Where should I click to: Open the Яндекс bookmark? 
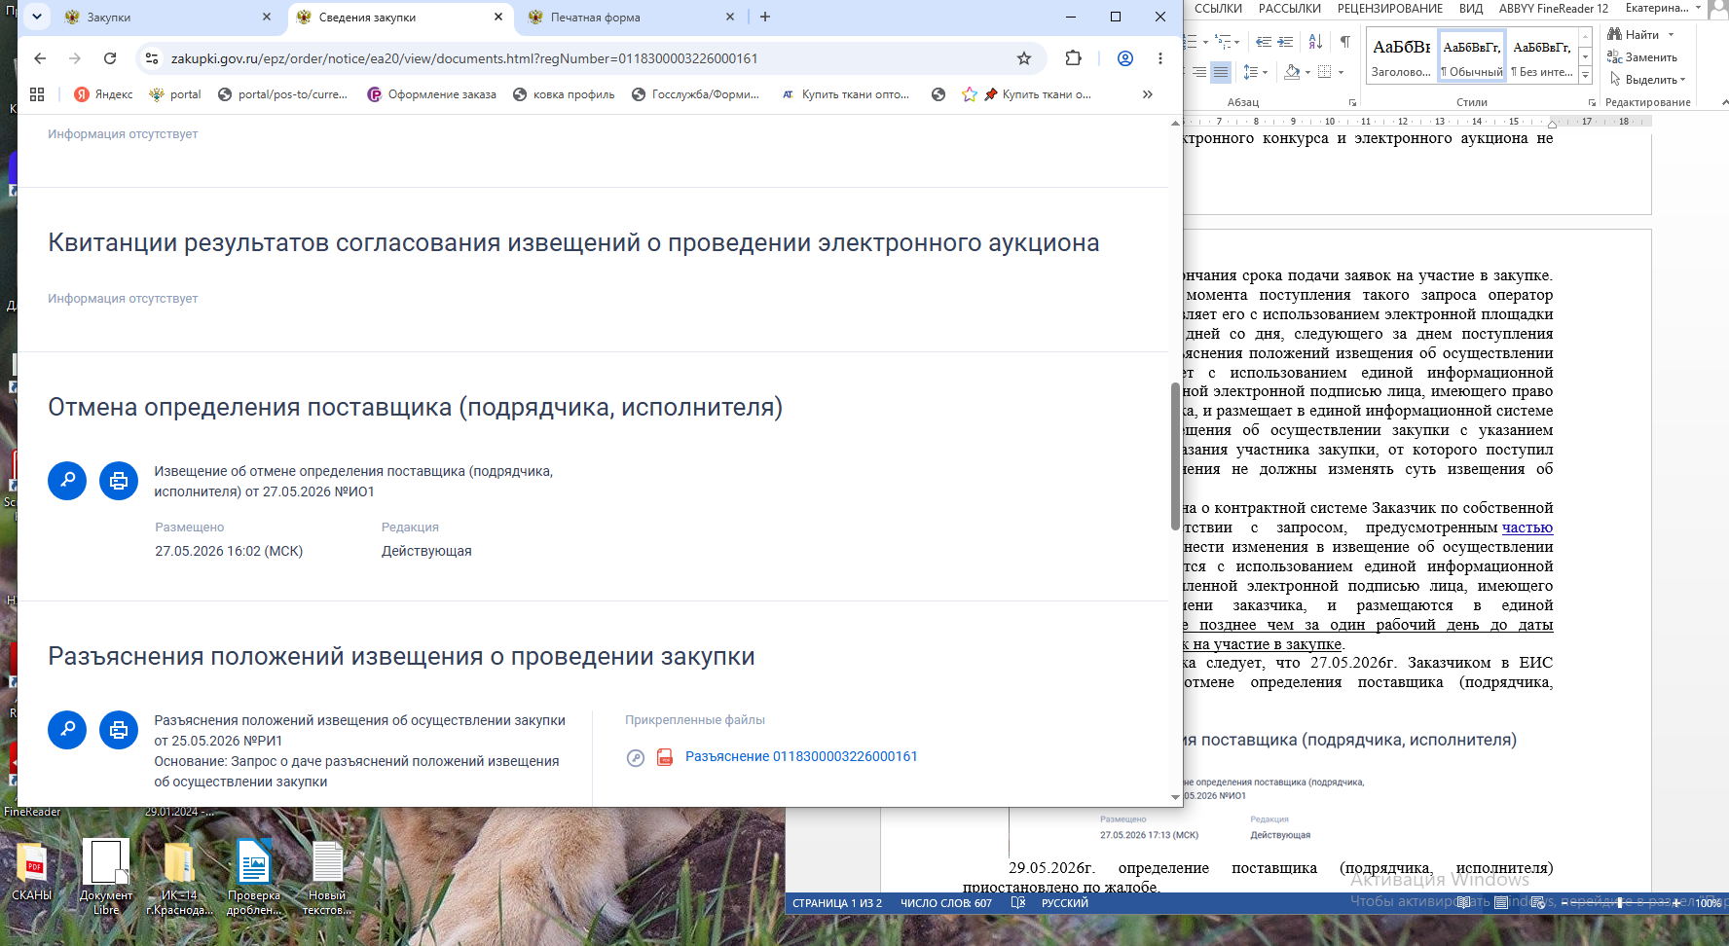click(103, 94)
